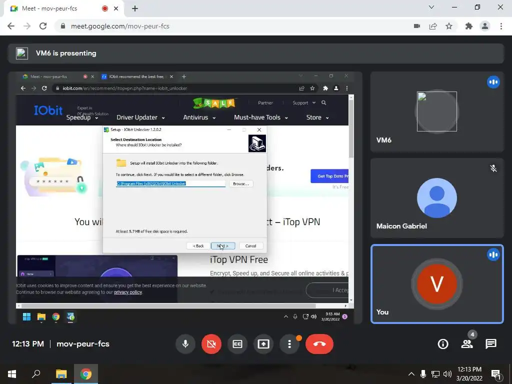Click the Get Top Data button
This screenshot has height=384, width=512.
(330, 176)
